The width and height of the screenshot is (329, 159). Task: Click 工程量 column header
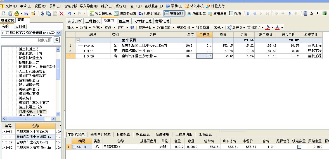(x=205, y=35)
